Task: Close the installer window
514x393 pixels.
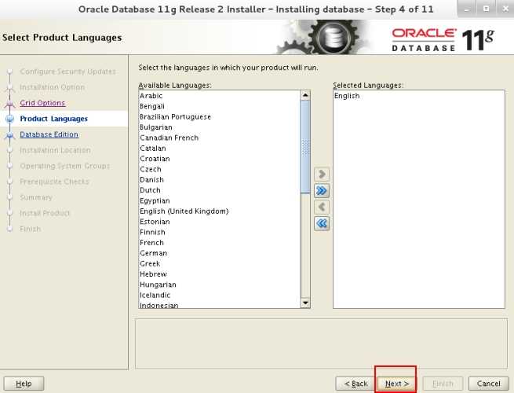Action: 505,9
